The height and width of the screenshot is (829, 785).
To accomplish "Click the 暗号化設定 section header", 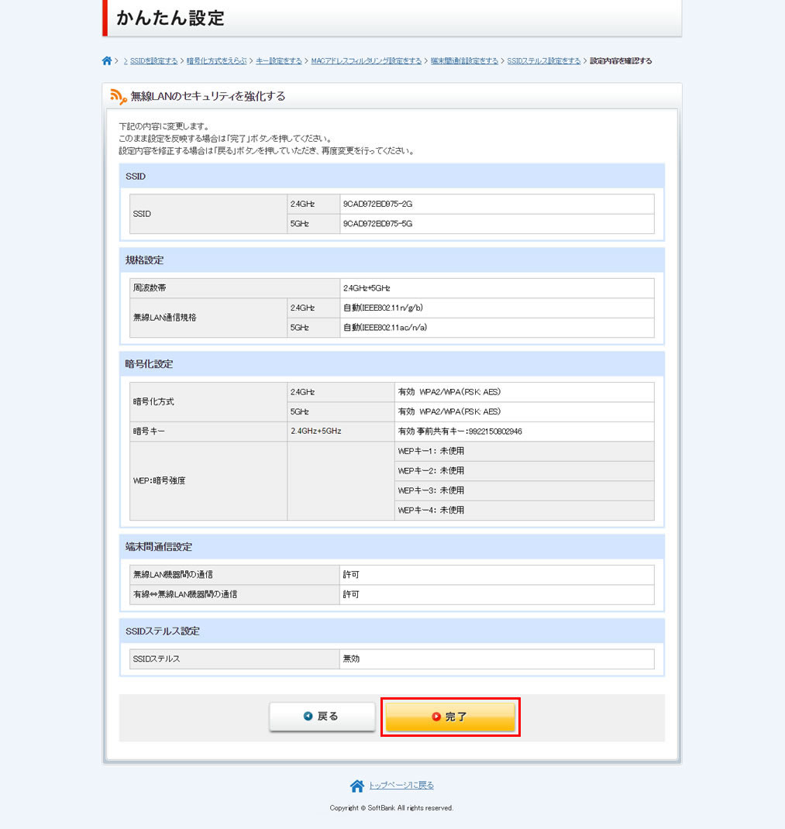I will pyautogui.click(x=149, y=363).
